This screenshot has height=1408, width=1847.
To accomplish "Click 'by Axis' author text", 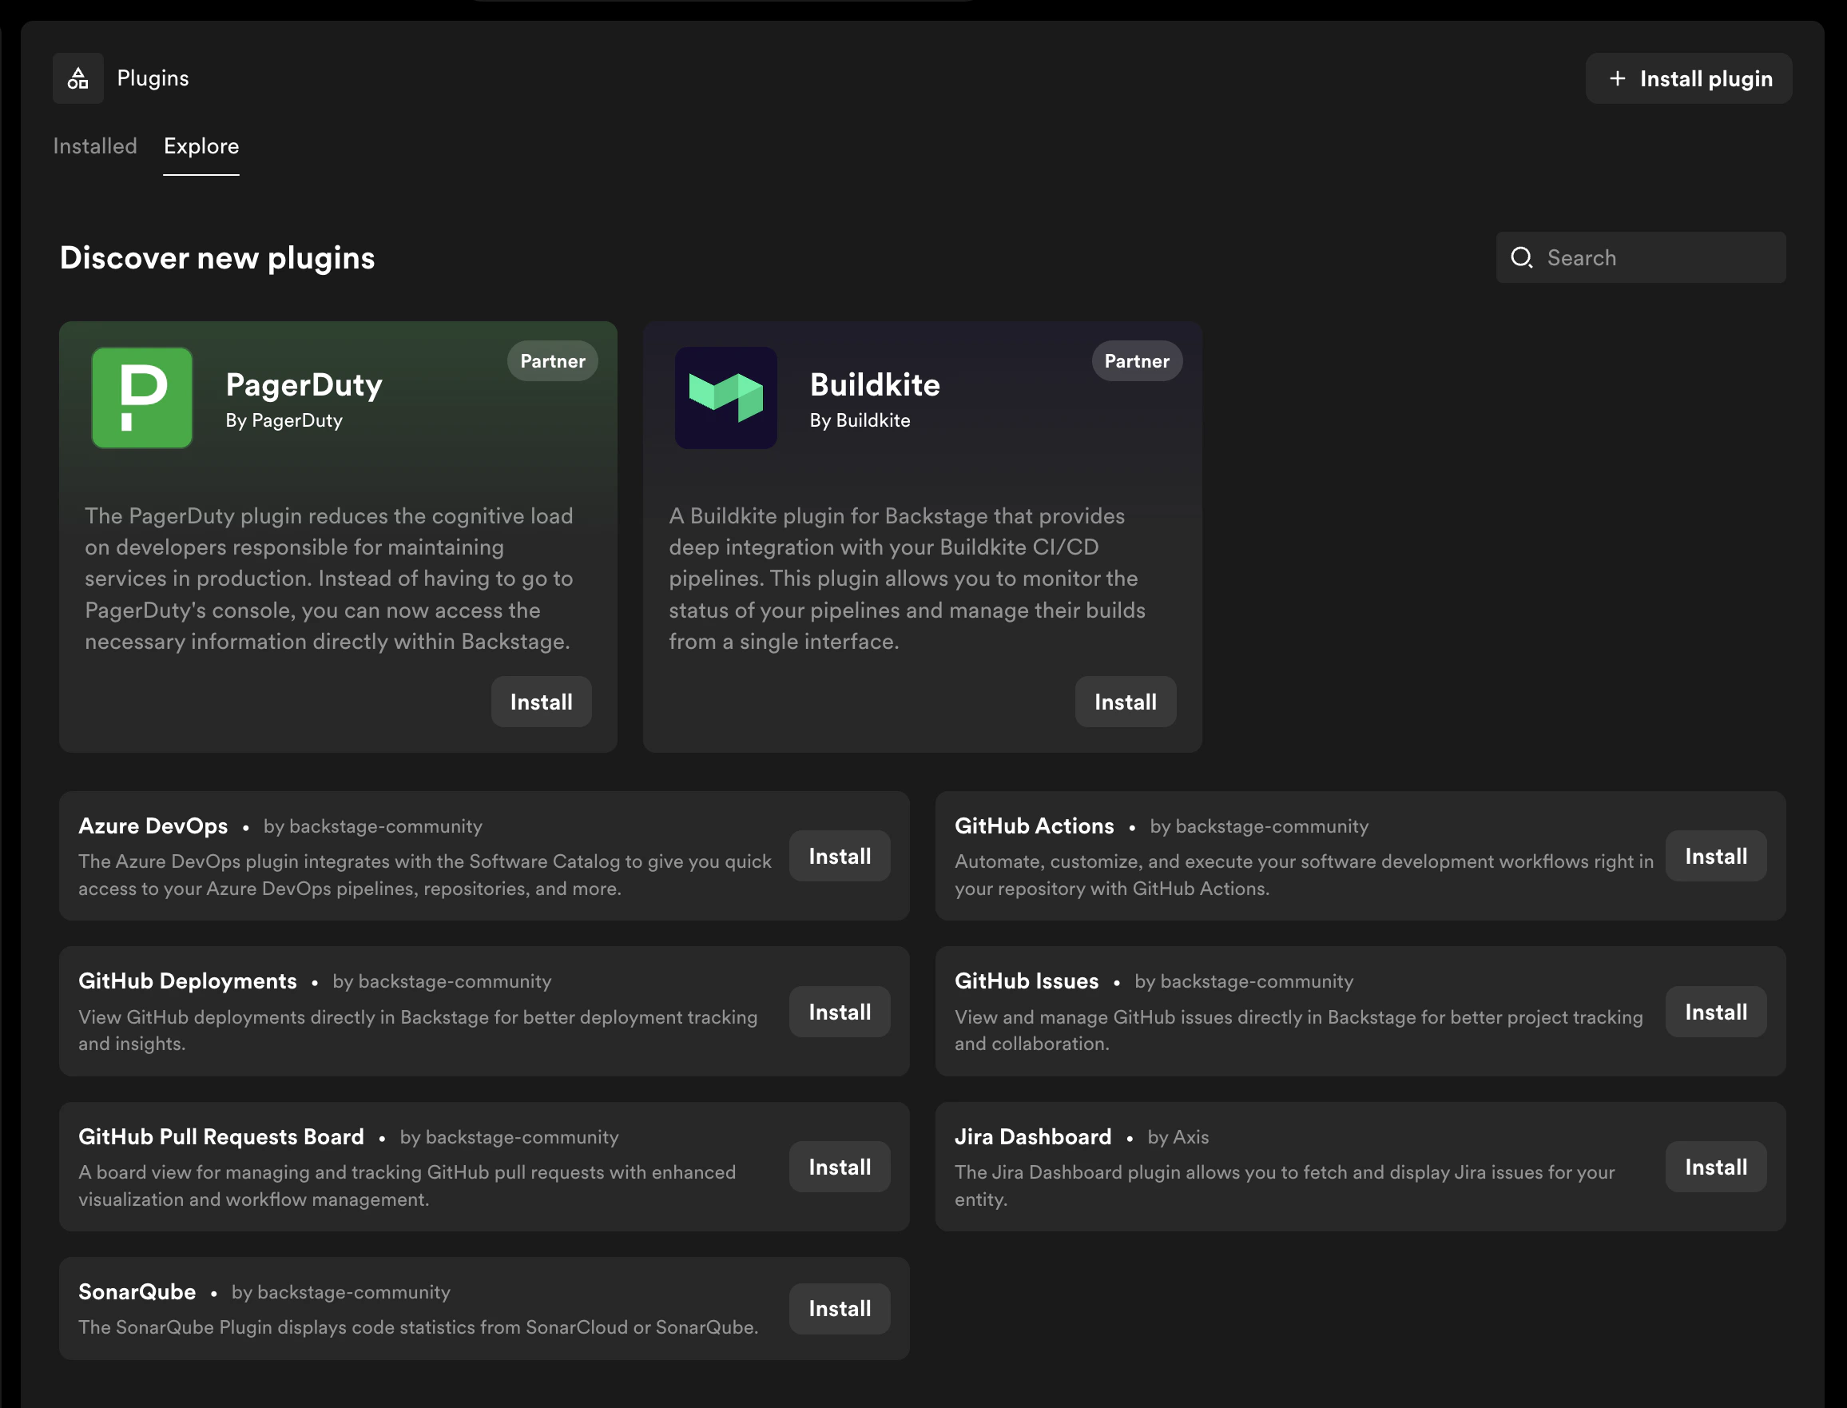I will [1178, 1137].
